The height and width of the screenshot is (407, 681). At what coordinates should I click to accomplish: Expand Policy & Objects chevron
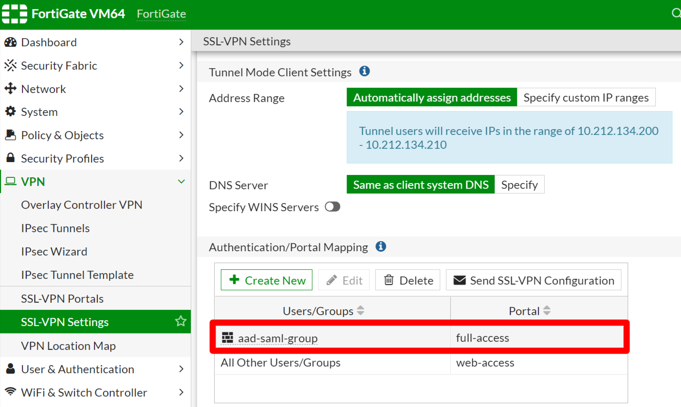(181, 135)
